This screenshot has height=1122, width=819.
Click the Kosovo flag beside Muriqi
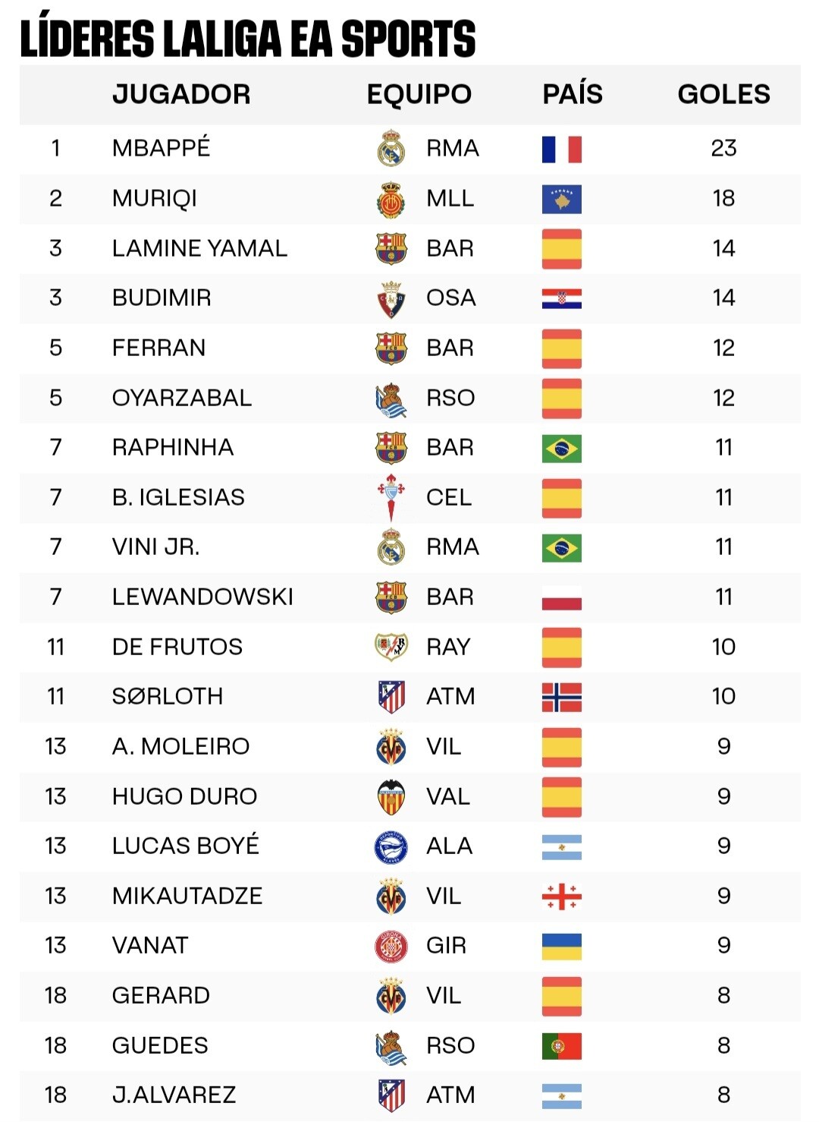tap(562, 199)
